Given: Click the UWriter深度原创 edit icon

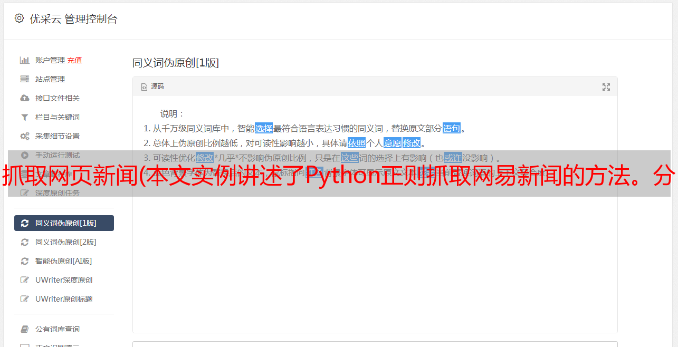Looking at the screenshot, I should click(x=24, y=280).
